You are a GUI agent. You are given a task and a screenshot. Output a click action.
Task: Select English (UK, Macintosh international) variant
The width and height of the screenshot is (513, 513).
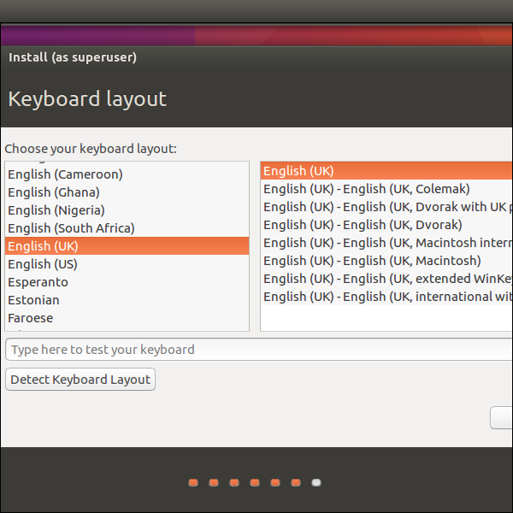(x=386, y=243)
